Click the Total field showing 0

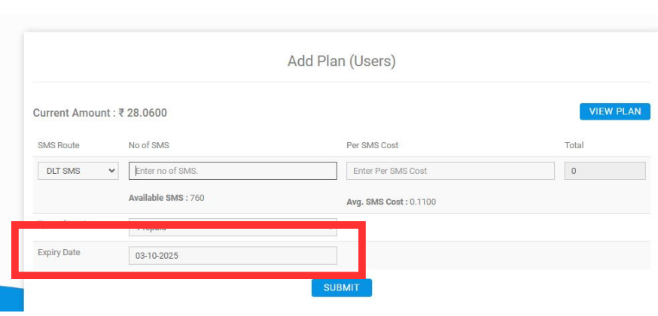coord(605,171)
